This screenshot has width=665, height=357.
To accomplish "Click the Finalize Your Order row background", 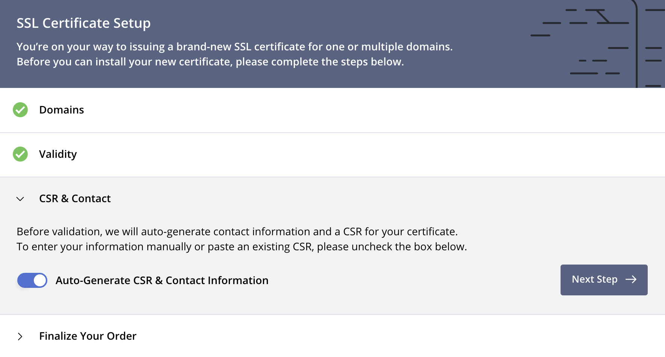I will (332, 336).
